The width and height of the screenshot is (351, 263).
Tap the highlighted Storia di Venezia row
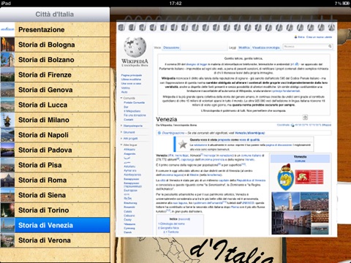[x=55, y=225]
